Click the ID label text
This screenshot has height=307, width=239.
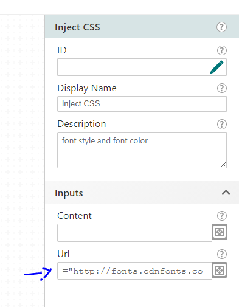(62, 50)
